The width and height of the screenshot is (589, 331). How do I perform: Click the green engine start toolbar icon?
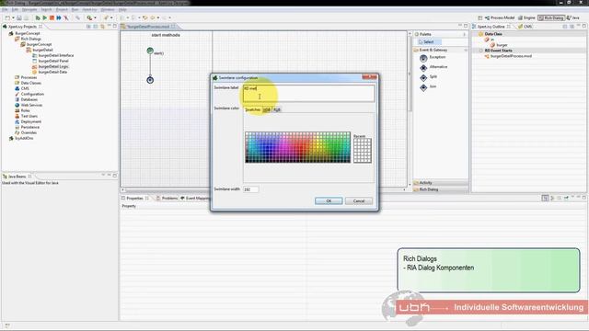click(38, 17)
